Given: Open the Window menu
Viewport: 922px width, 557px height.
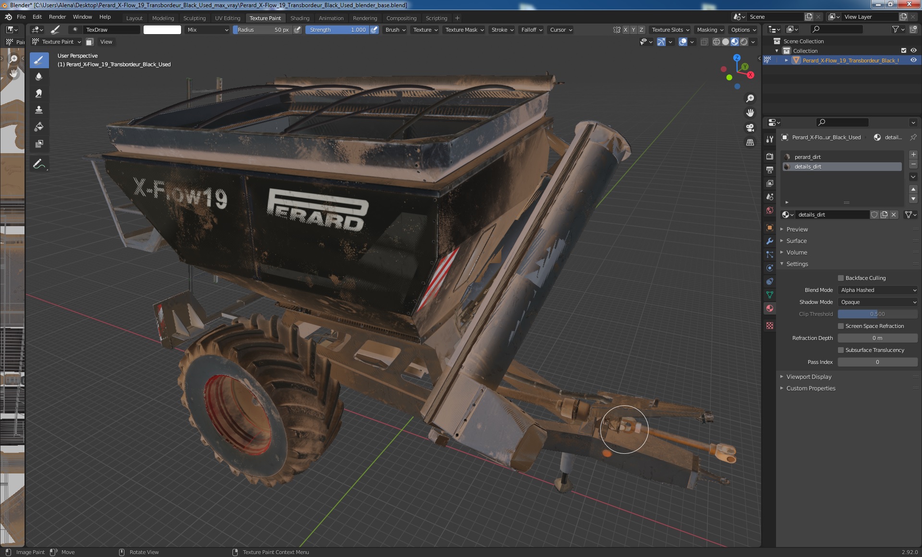Looking at the screenshot, I should pos(82,17).
